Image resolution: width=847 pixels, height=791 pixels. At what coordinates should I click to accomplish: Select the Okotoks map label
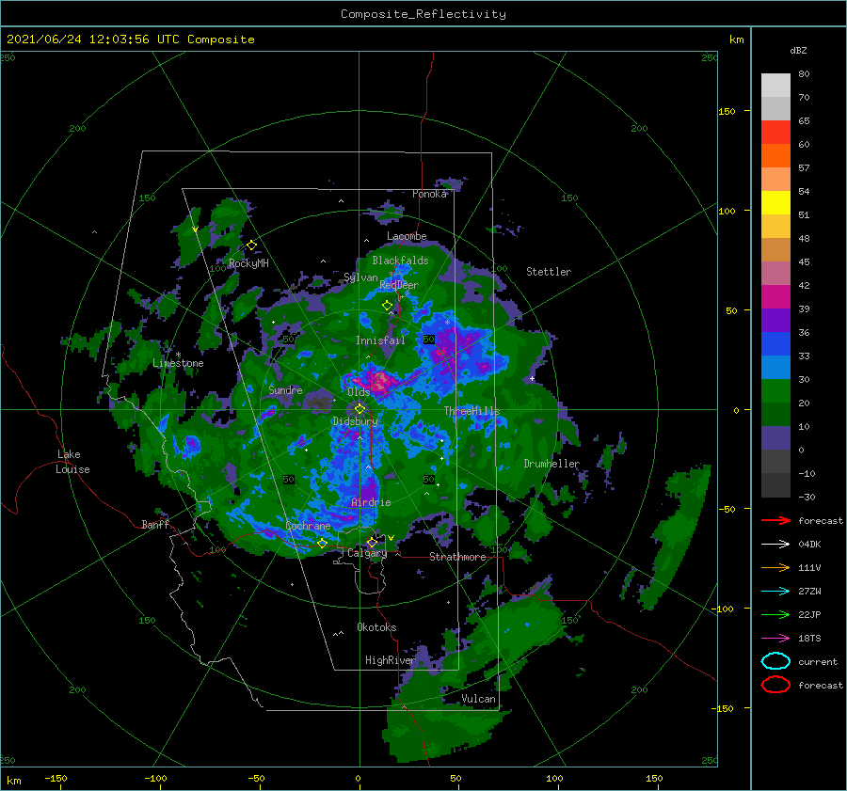click(376, 627)
